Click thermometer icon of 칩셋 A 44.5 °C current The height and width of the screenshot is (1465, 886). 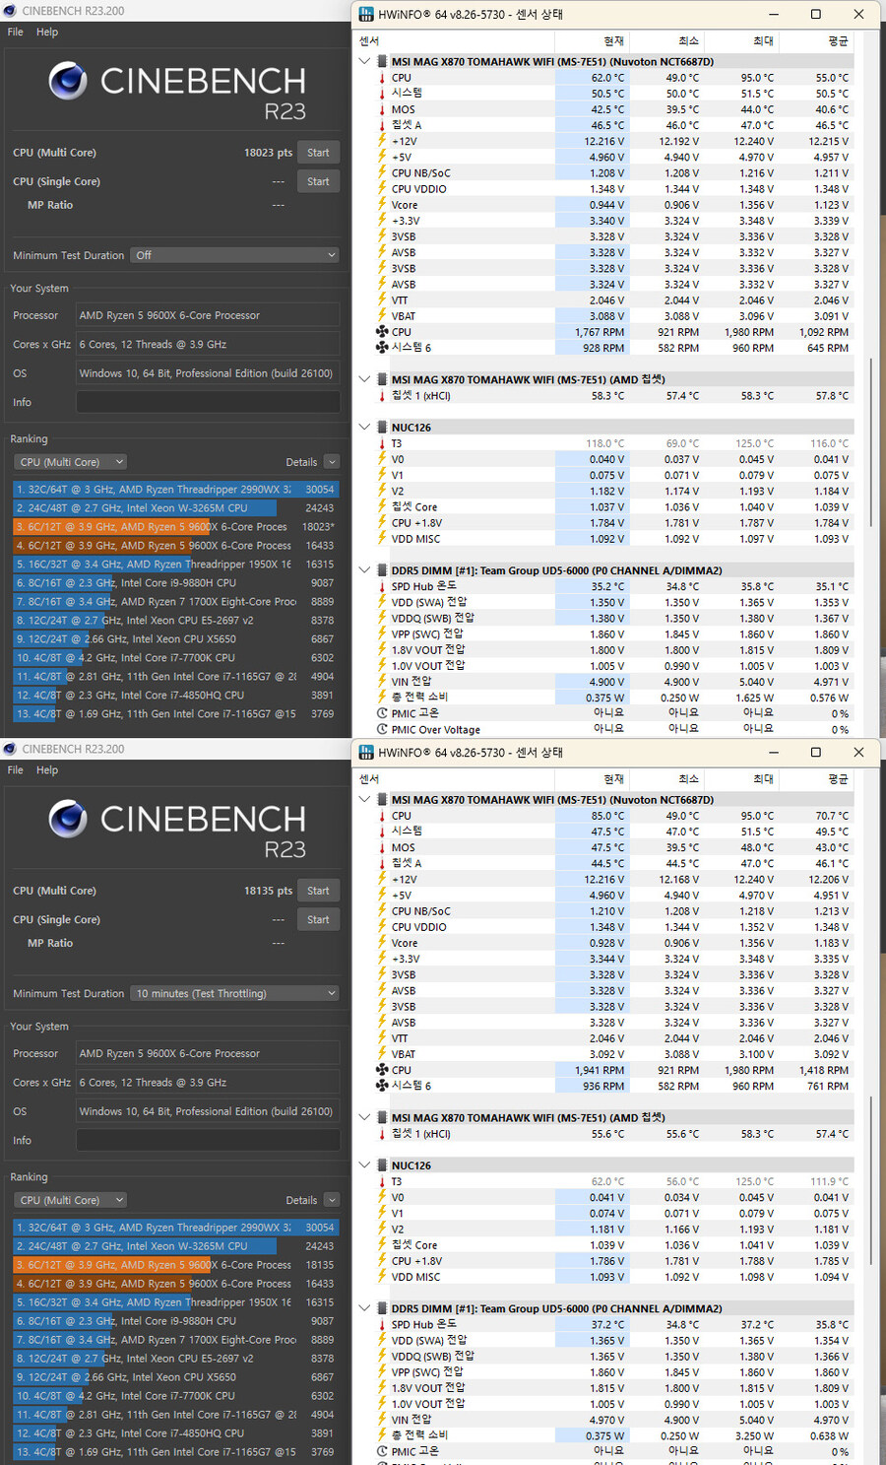(x=382, y=863)
